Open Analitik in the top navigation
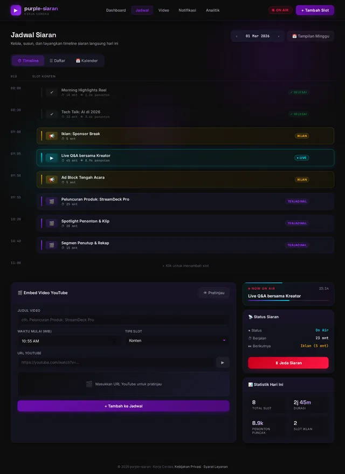The width and height of the screenshot is (345, 474). [212, 10]
